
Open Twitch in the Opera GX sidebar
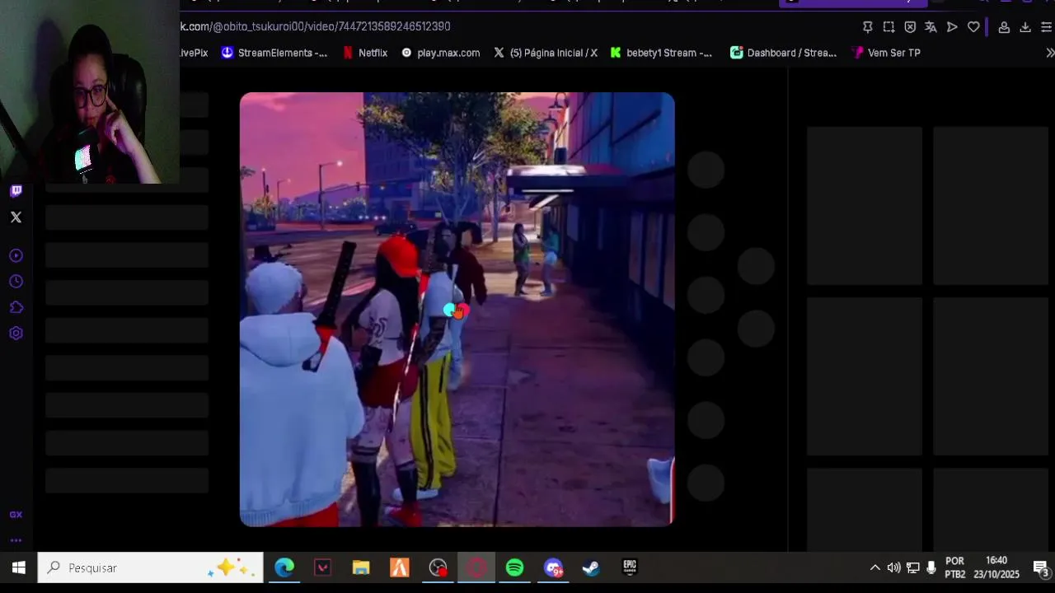pos(16,191)
